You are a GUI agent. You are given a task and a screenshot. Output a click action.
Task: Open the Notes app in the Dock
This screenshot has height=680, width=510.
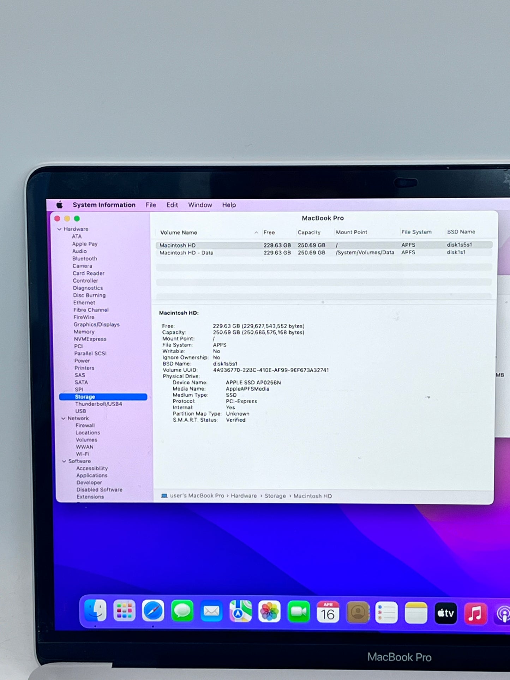click(x=416, y=613)
